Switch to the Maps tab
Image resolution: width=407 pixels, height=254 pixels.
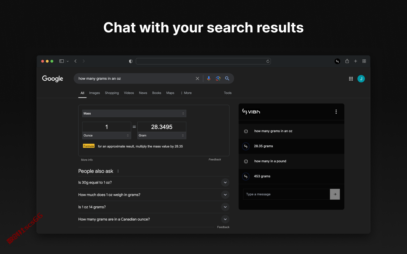coord(170,93)
